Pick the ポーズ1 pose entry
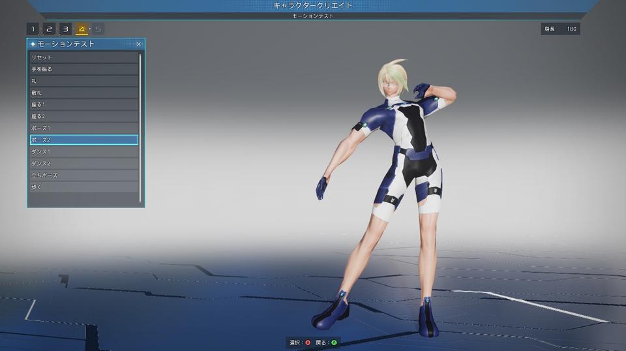 pyautogui.click(x=83, y=128)
